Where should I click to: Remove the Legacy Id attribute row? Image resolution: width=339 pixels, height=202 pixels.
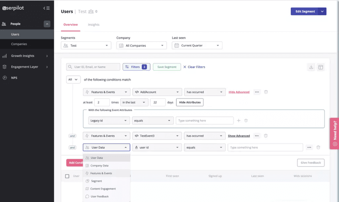246,120
